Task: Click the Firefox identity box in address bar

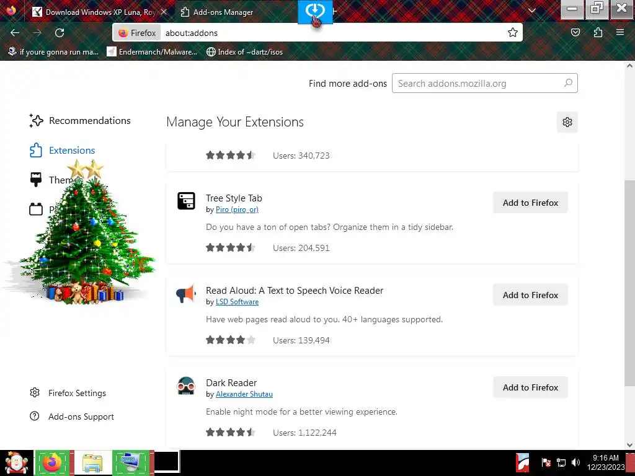Action: 137,33
